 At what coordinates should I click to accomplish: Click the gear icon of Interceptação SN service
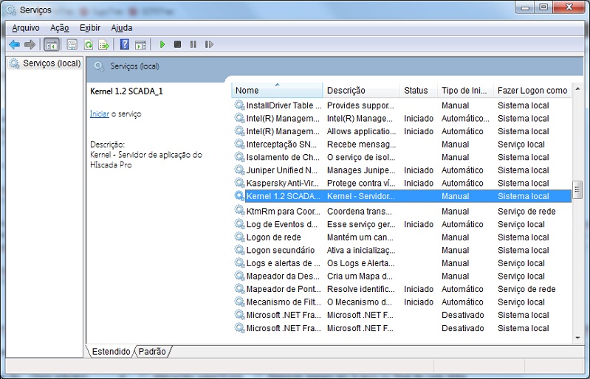click(239, 144)
